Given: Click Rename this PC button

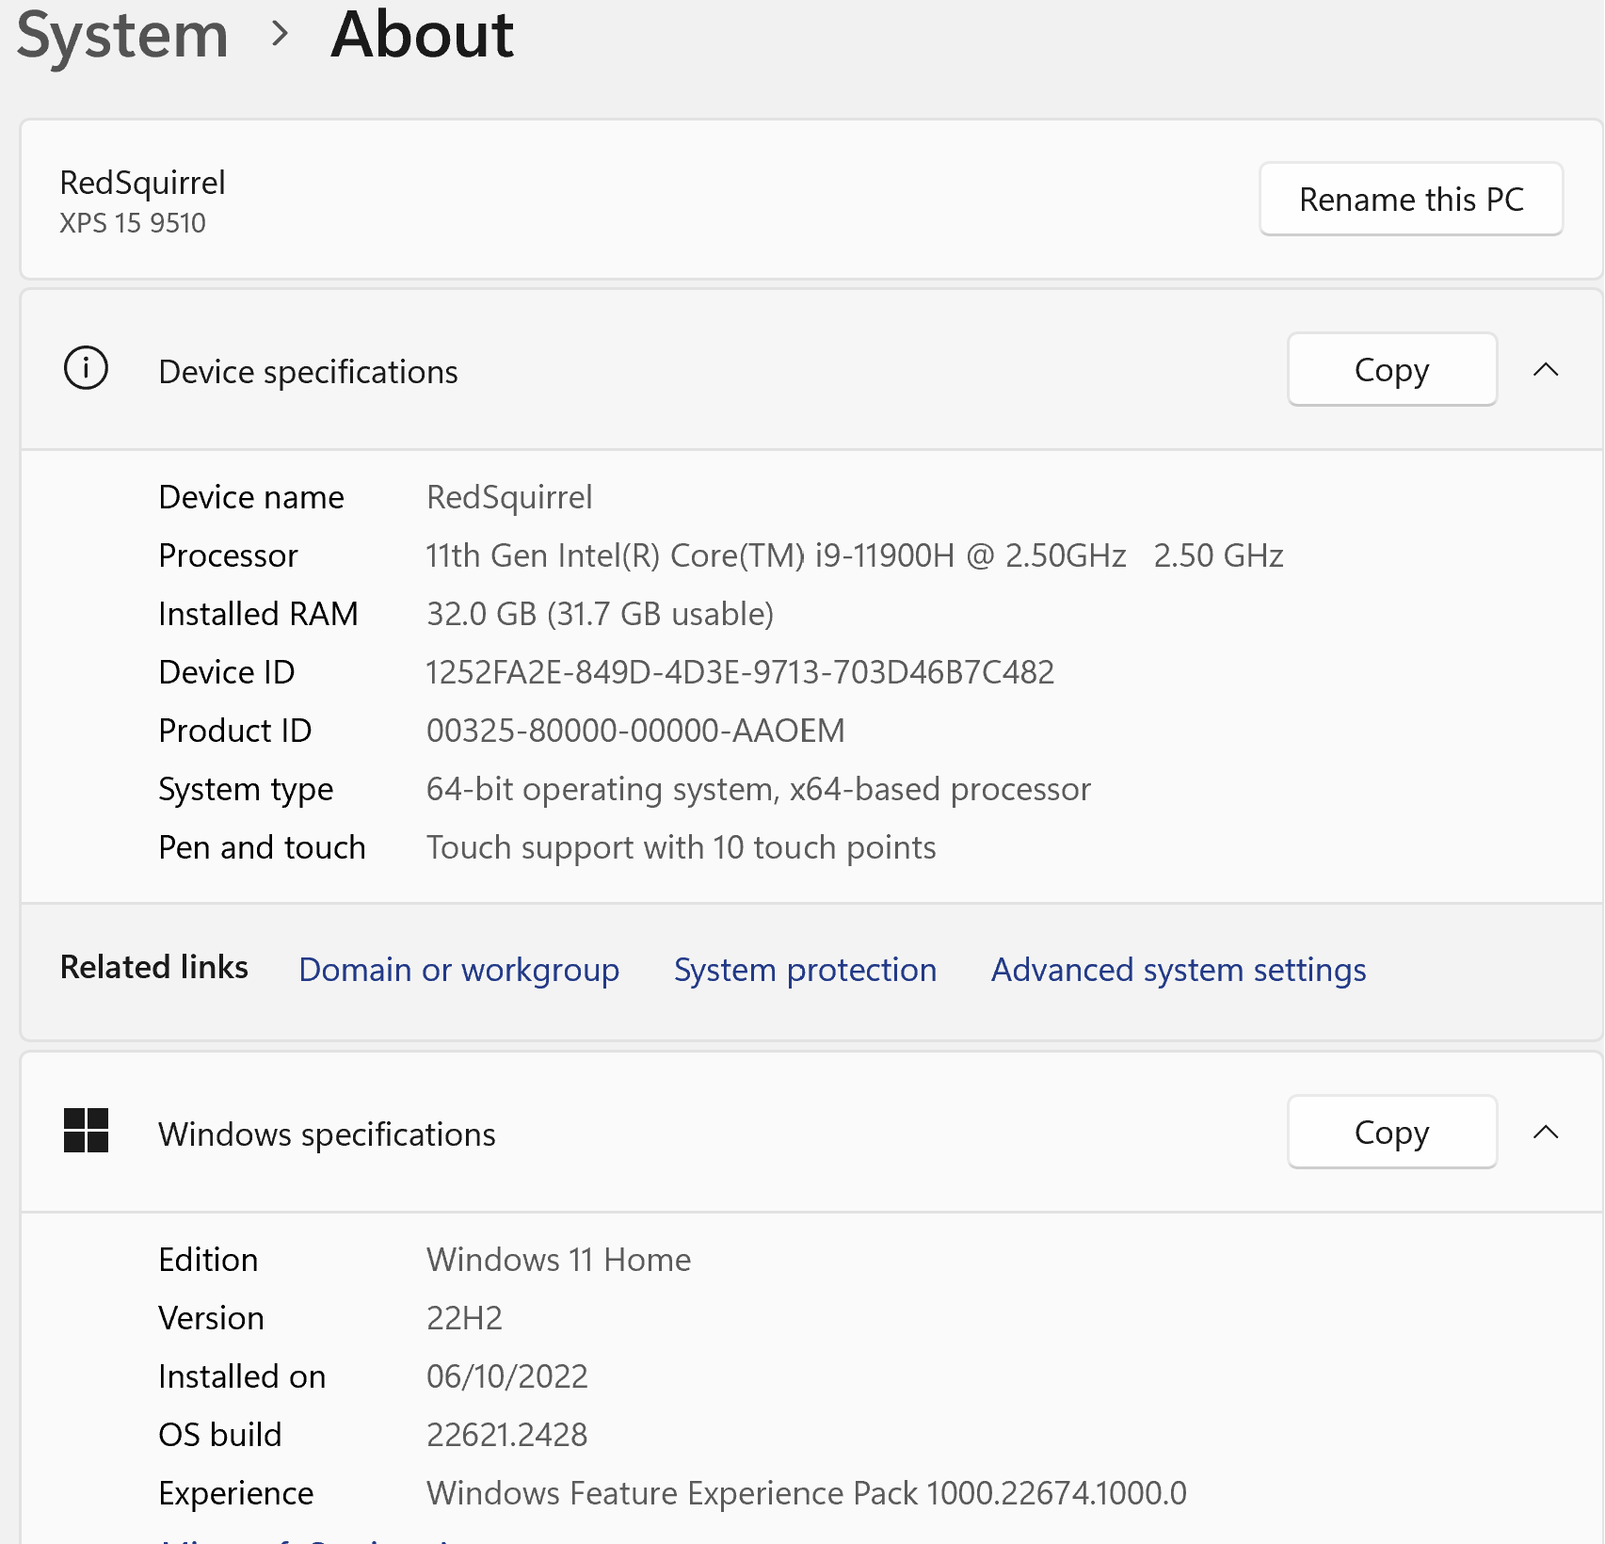Looking at the screenshot, I should 1410,200.
